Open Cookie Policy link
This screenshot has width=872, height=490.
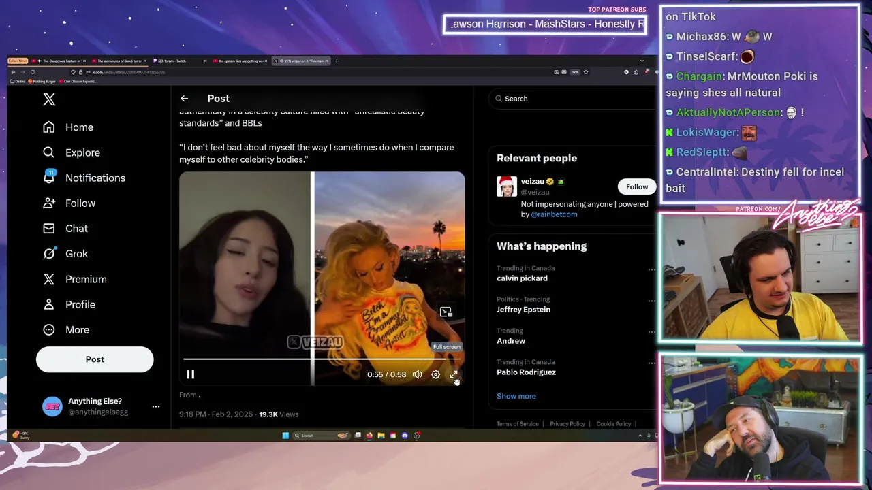pyautogui.click(x=613, y=424)
